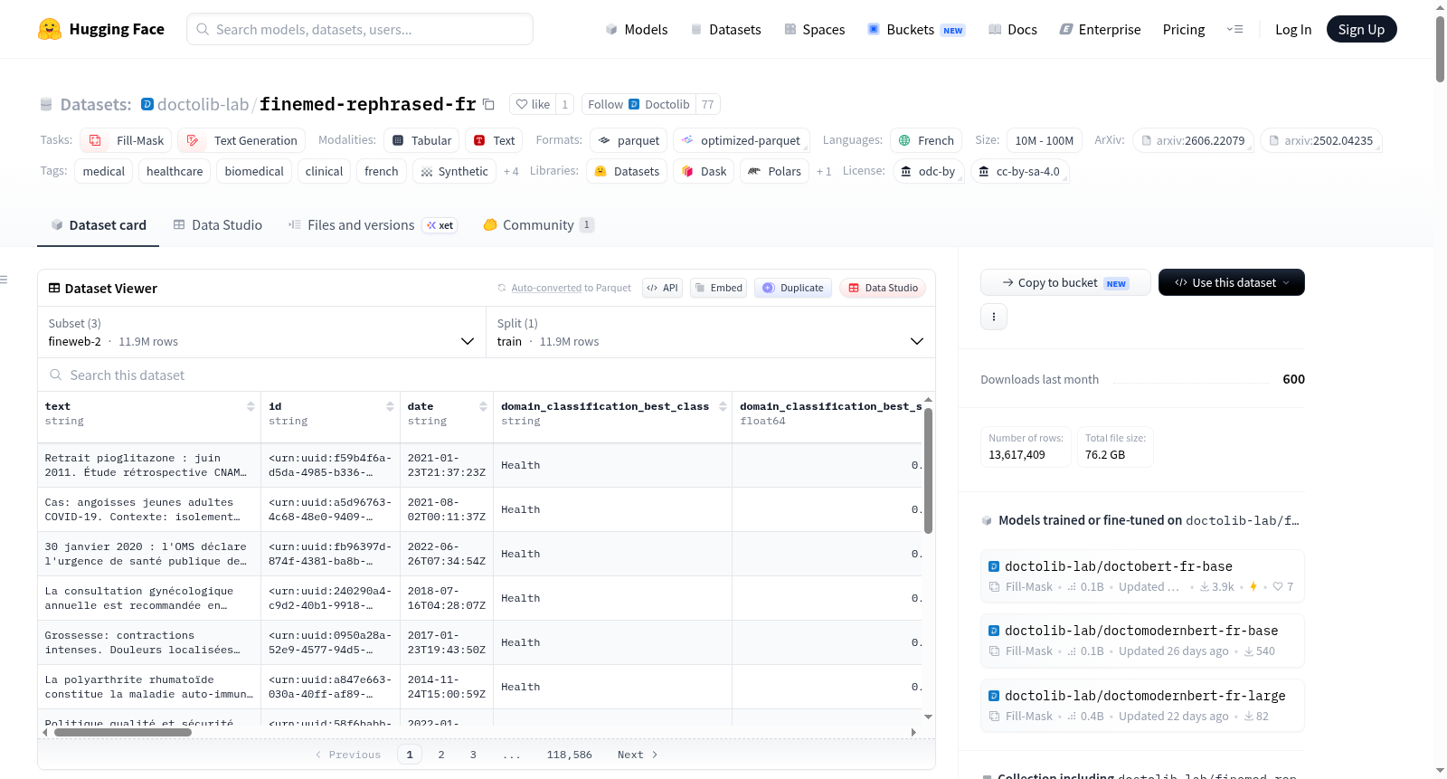Open the xet badge on Files tab

pos(440,225)
